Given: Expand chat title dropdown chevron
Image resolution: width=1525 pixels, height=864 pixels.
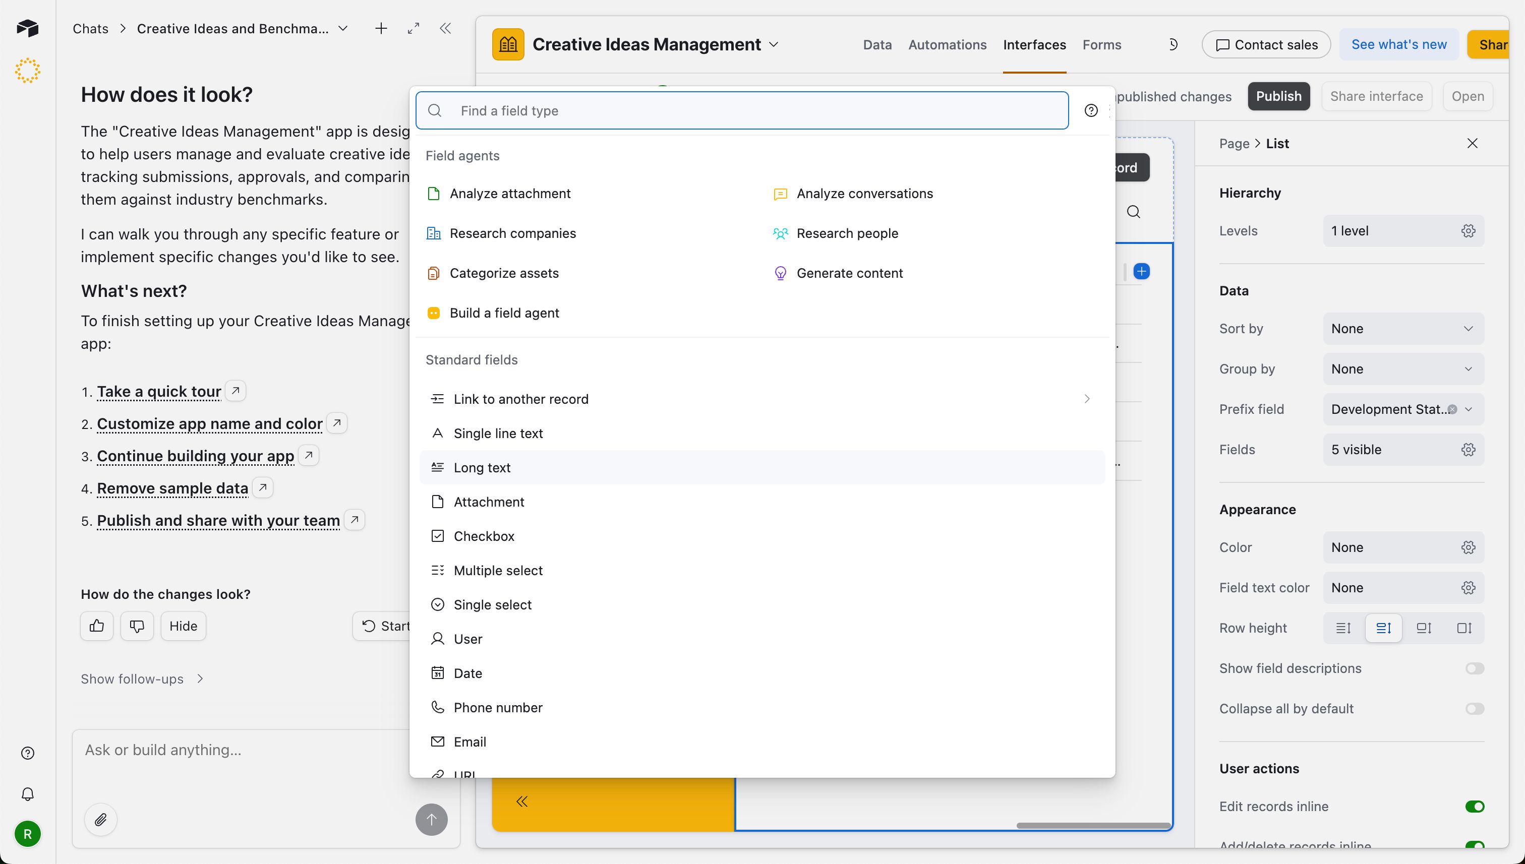Looking at the screenshot, I should pyautogui.click(x=343, y=29).
